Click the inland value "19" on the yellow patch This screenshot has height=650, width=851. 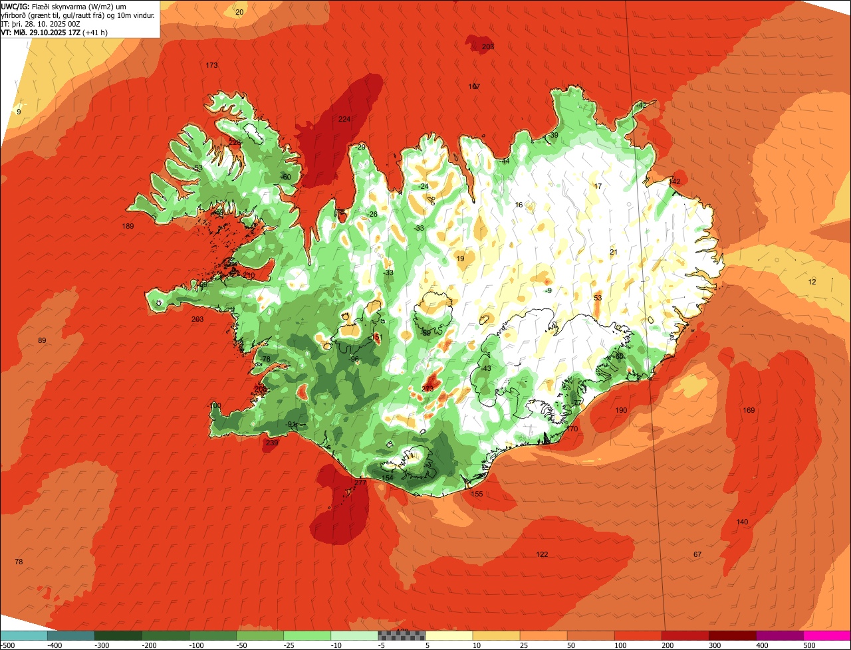(x=460, y=259)
